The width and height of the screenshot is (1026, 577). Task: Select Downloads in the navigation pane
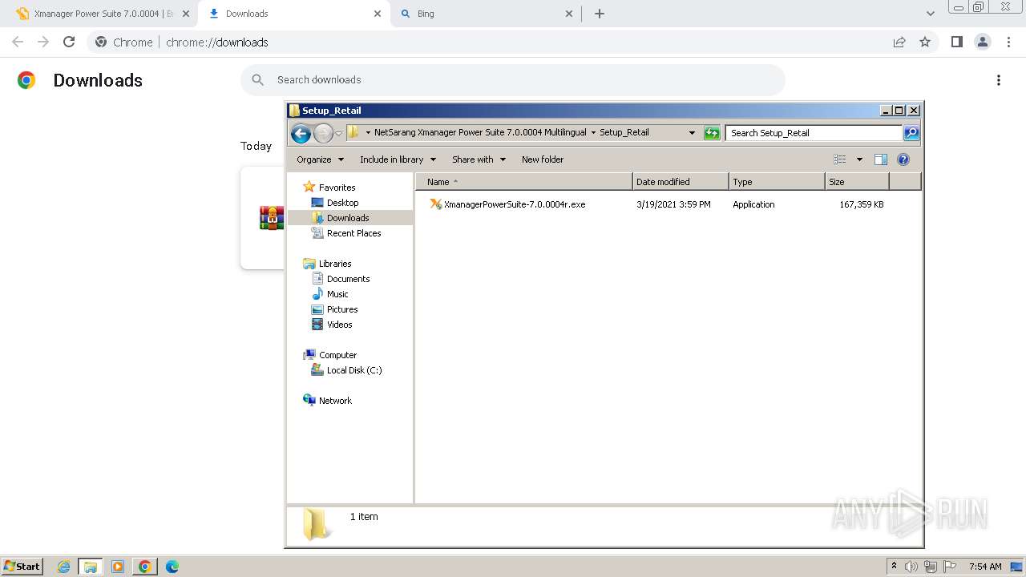[348, 218]
